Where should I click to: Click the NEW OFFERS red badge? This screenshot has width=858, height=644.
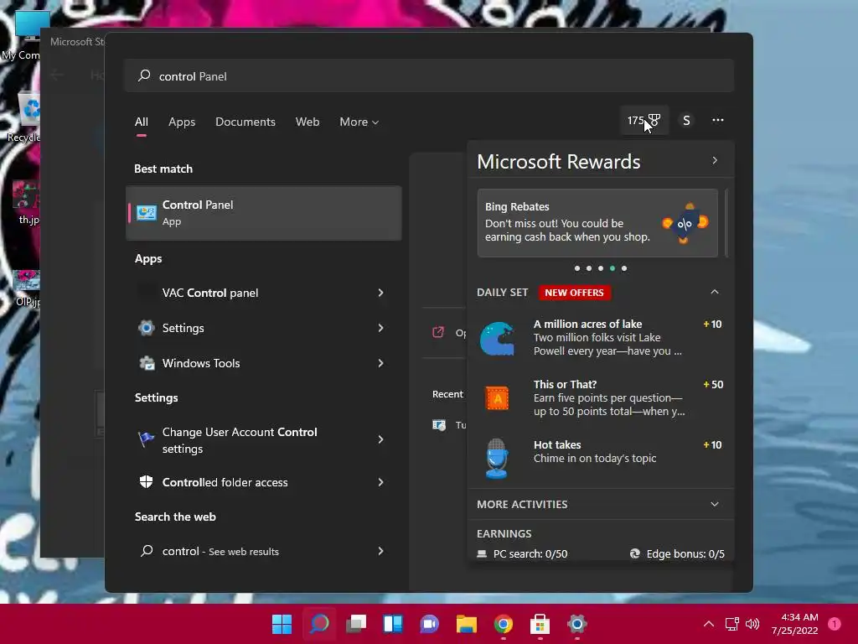tap(574, 293)
